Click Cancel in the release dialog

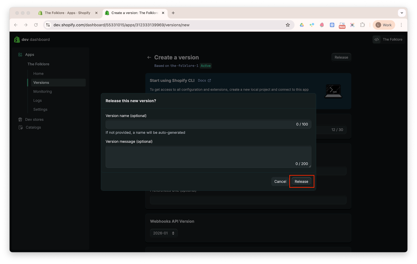point(280,182)
